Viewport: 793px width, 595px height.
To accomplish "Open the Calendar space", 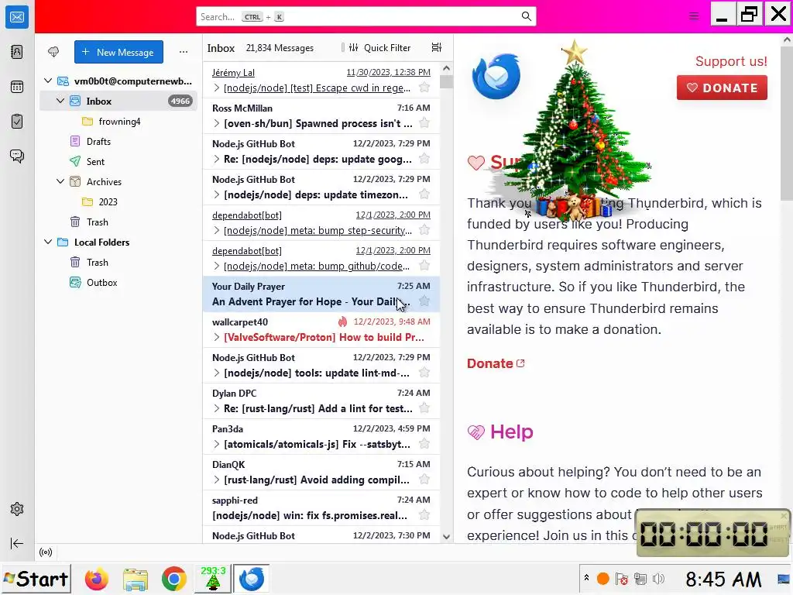I will 17,87.
